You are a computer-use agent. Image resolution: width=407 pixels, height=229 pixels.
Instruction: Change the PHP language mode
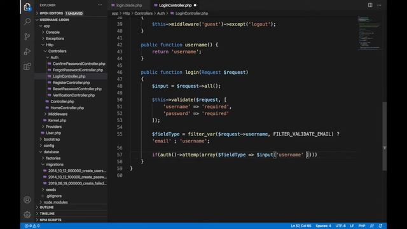(x=362, y=226)
